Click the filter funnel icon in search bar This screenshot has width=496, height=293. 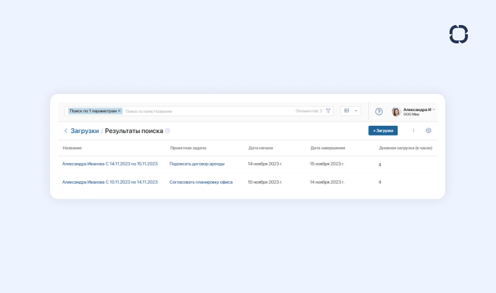328,111
